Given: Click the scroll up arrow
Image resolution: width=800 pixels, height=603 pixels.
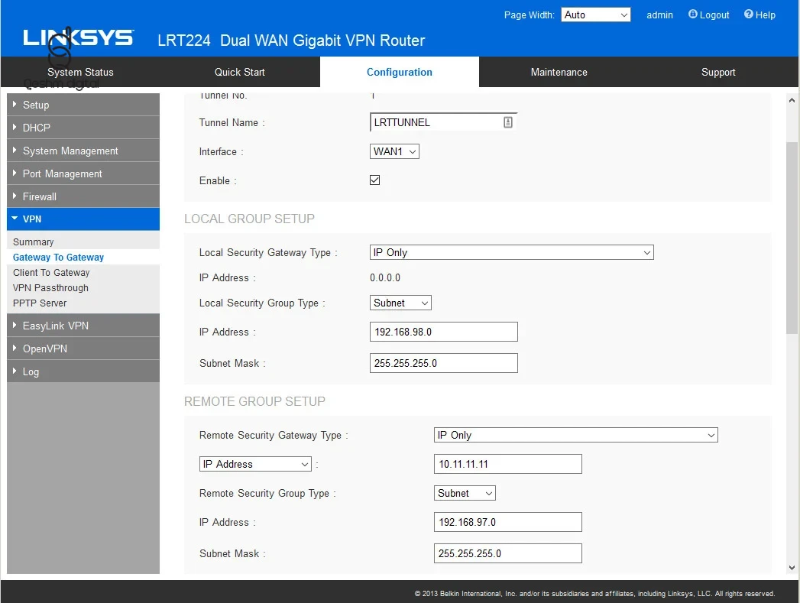Looking at the screenshot, I should click(x=792, y=101).
